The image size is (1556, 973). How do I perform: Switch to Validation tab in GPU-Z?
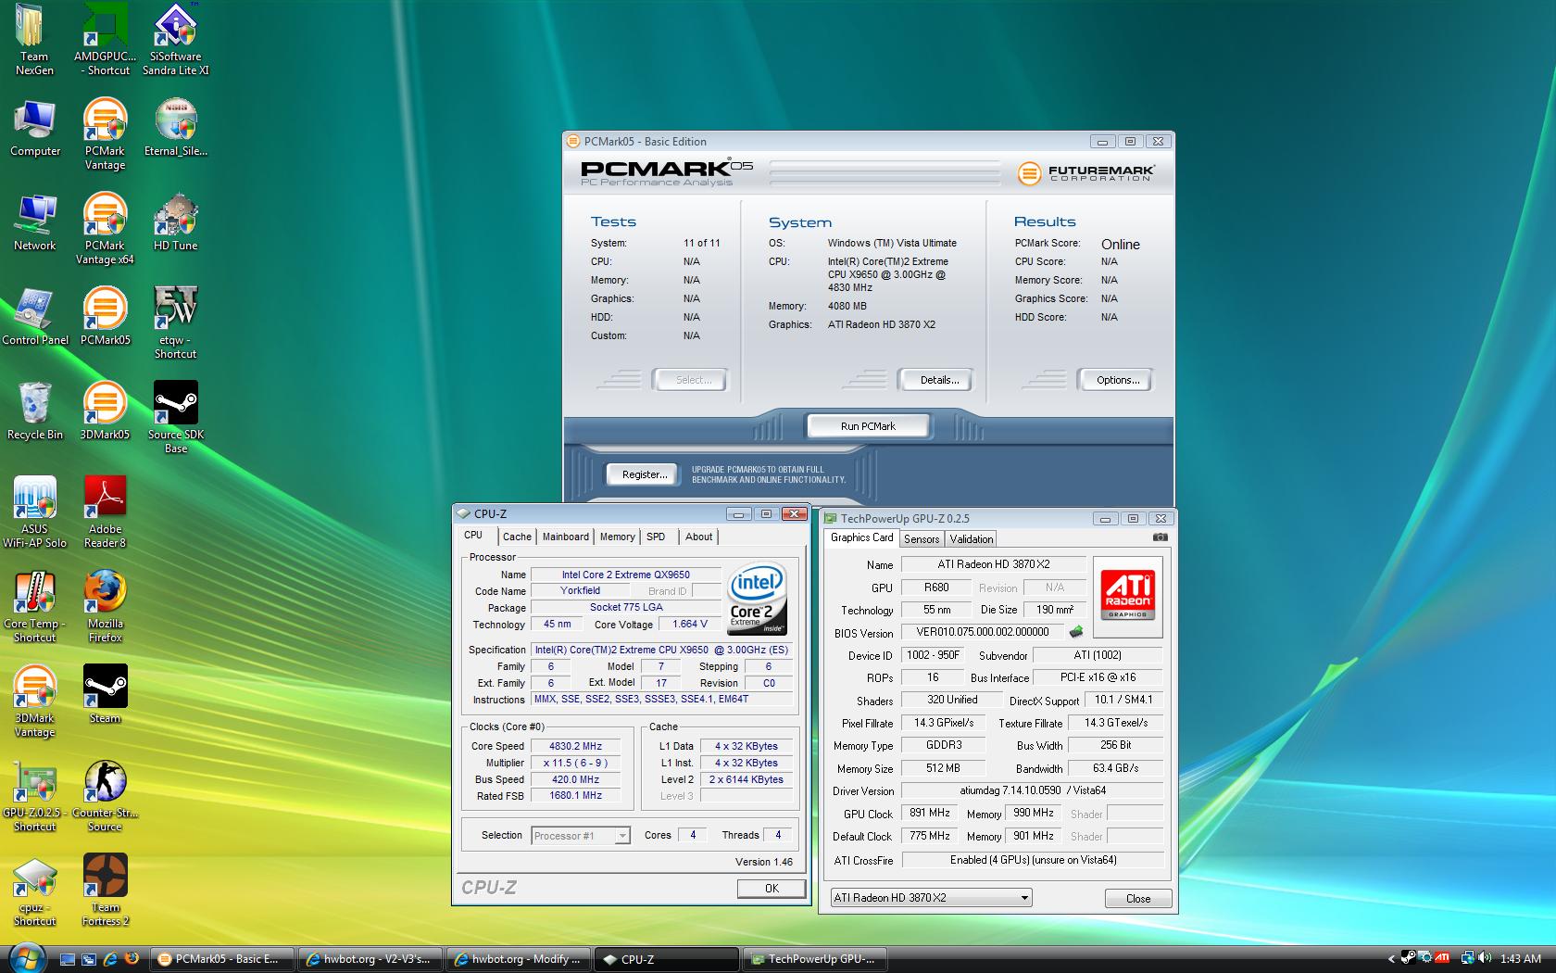972,539
